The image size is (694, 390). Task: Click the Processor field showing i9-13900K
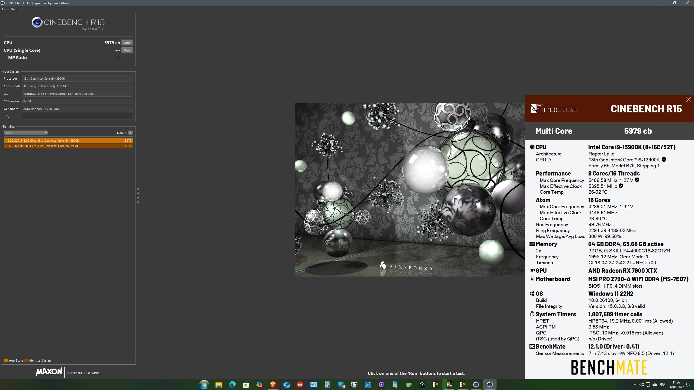point(78,79)
